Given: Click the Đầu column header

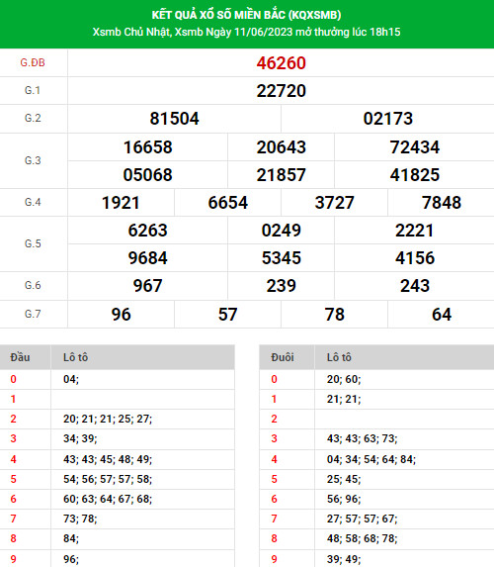Looking at the screenshot, I should [x=20, y=357].
